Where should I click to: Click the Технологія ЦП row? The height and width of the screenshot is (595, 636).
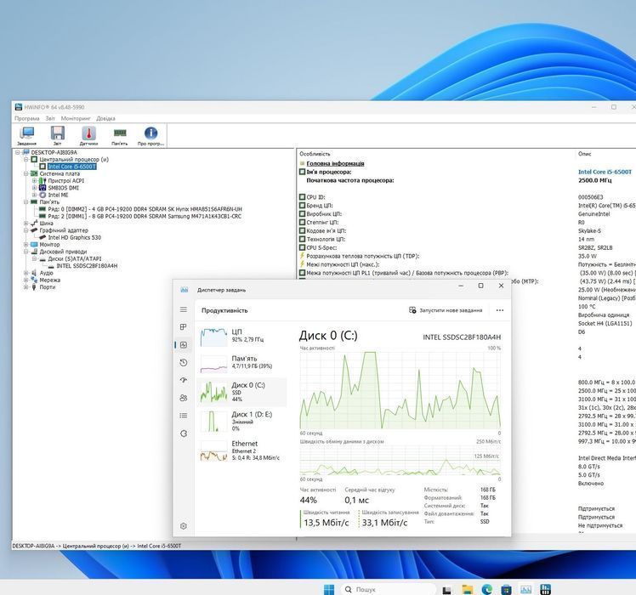point(327,240)
